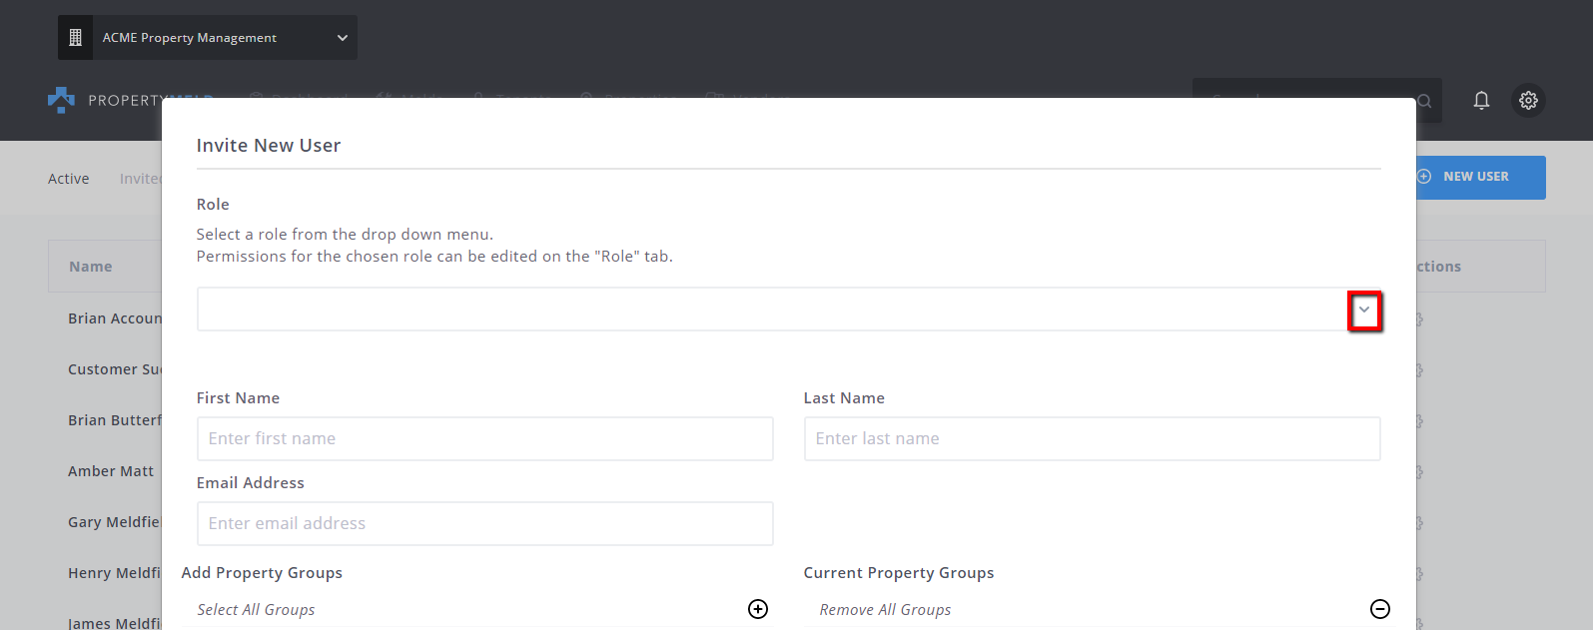Switch to the Active tab
This screenshot has width=1593, height=630.
coord(69,179)
